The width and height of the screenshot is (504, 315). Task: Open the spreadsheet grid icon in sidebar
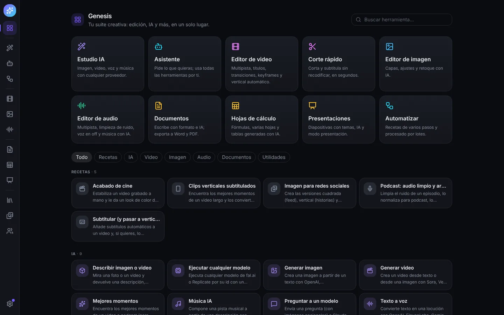(10, 165)
